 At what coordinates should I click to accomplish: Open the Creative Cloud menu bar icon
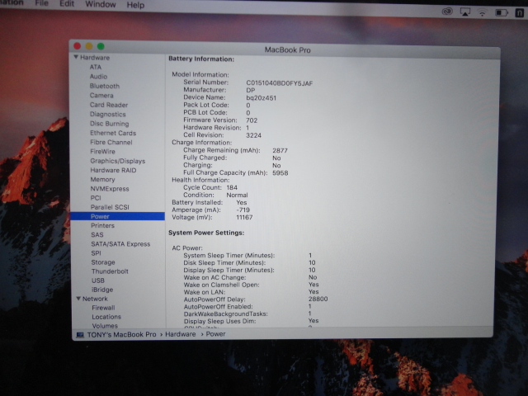(x=447, y=12)
